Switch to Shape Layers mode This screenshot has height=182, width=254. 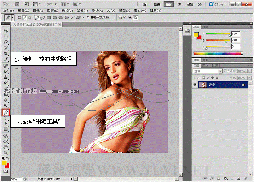point(20,17)
